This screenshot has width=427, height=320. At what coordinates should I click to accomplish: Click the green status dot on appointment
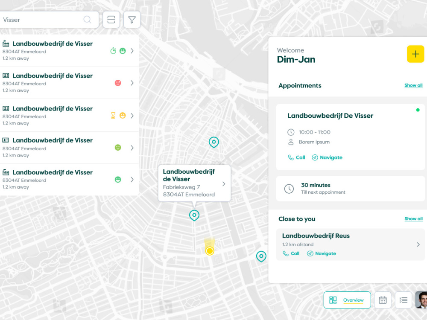(x=418, y=110)
